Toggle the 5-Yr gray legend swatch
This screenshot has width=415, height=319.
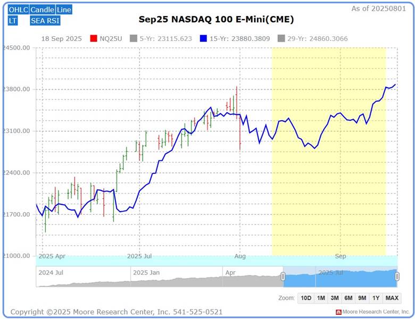coord(134,39)
